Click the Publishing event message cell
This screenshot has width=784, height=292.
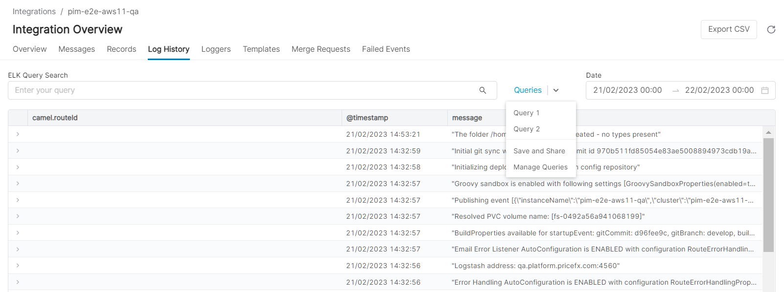click(602, 200)
